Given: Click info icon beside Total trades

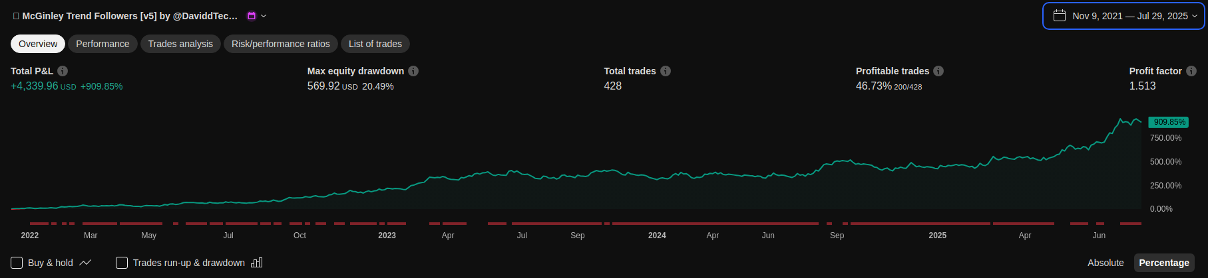Looking at the screenshot, I should click(x=666, y=71).
